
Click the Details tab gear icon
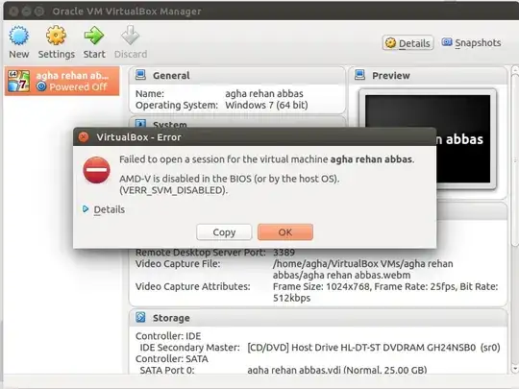390,42
